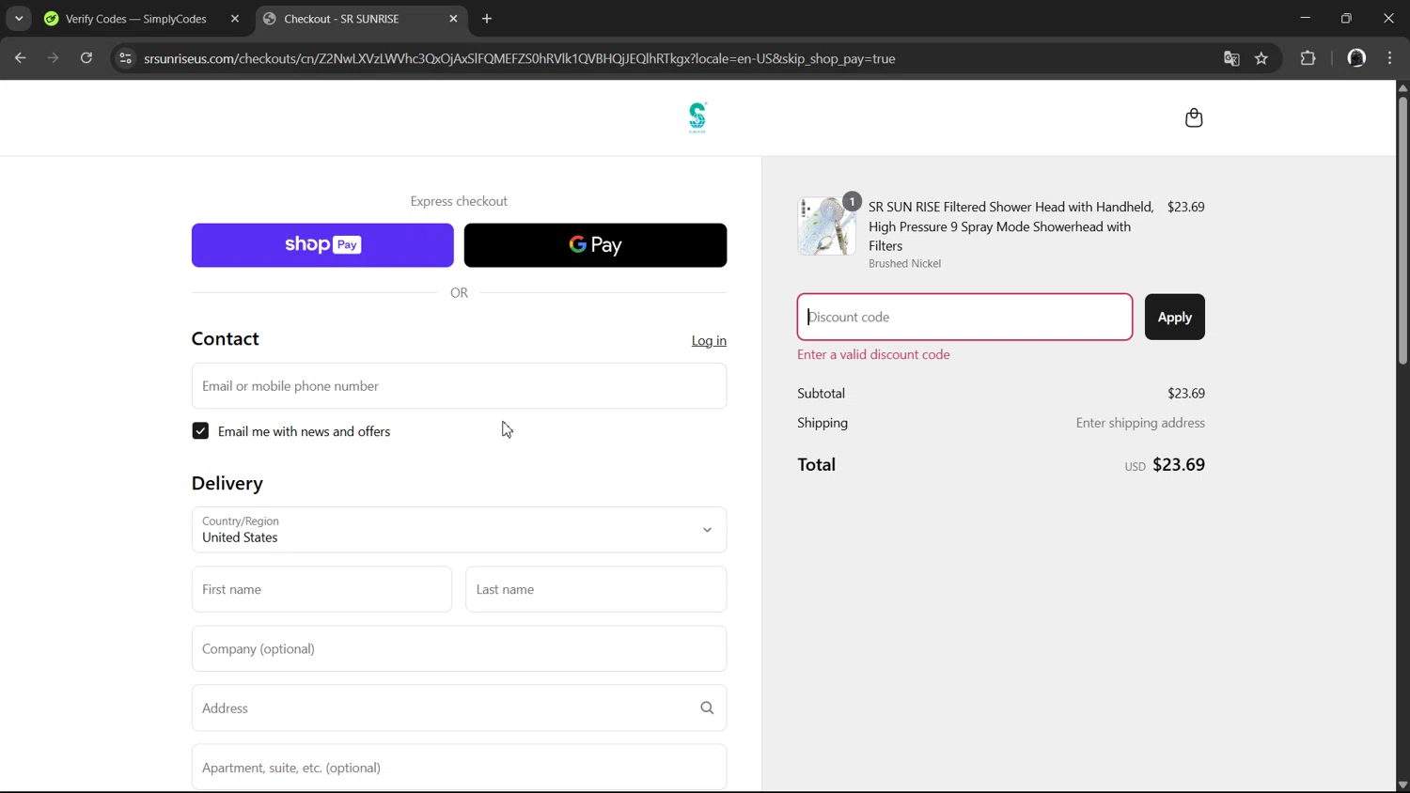1410x793 pixels.
Task: Open the Google Translate page icon
Action: (1231, 58)
